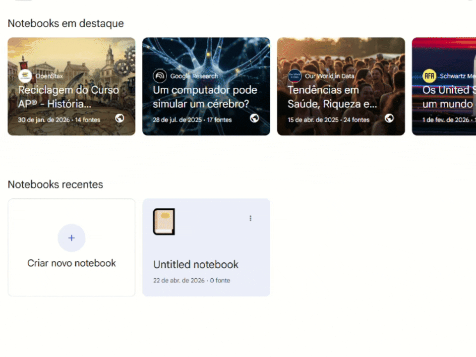
Task: Click the "Notebooks em destaque" heading
Action: 65,23
